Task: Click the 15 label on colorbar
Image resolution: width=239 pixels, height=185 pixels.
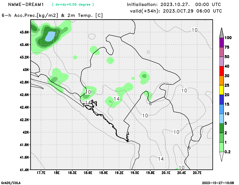Action: tap(227, 104)
